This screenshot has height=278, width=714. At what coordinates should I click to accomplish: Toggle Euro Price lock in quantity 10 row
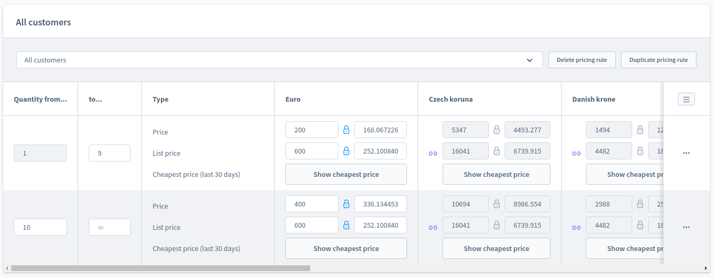346,204
